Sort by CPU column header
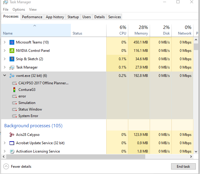Image resolution: width=200 pixels, height=174 pixels. pyautogui.click(x=117, y=30)
